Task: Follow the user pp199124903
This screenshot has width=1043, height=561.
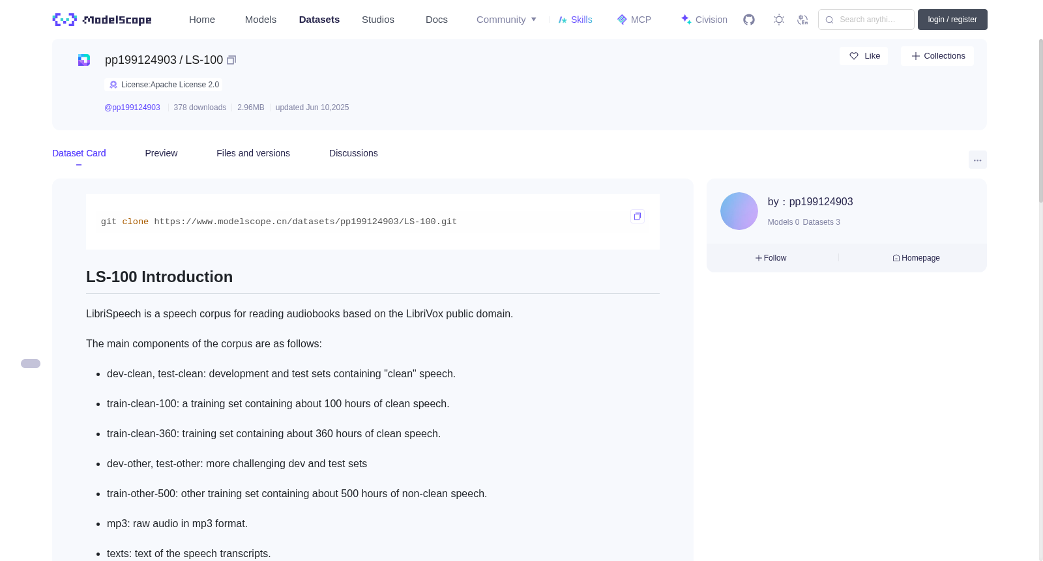Action: point(771,258)
